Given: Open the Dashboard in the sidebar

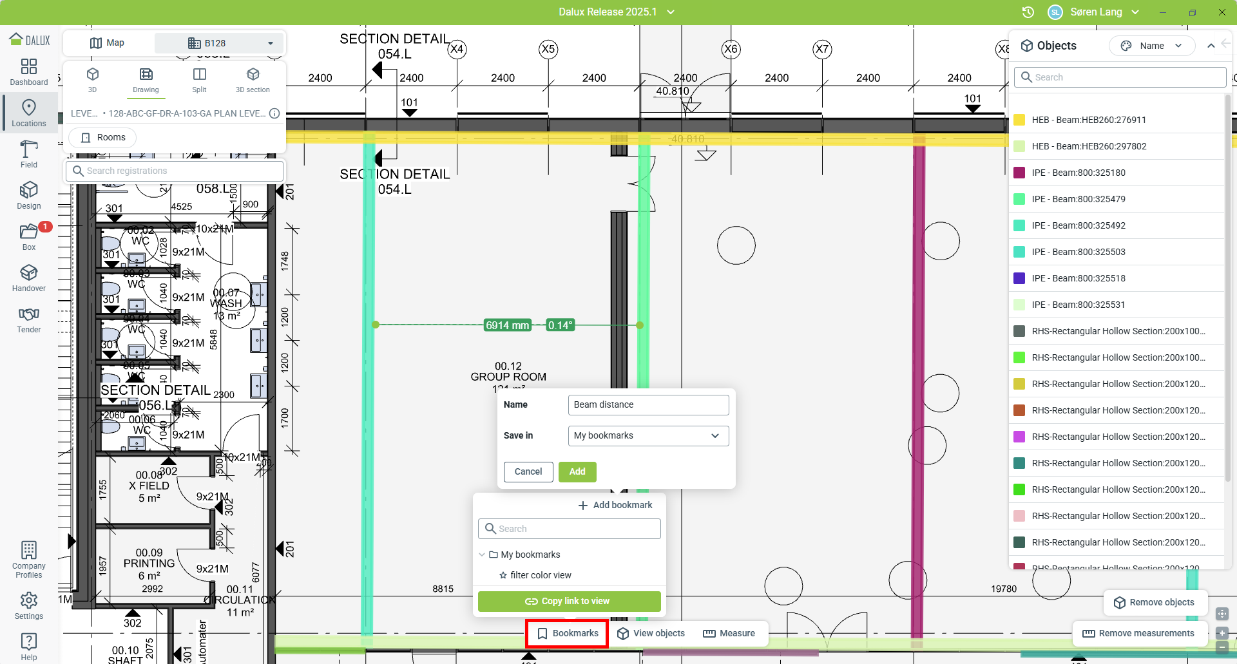Looking at the screenshot, I should (x=29, y=72).
